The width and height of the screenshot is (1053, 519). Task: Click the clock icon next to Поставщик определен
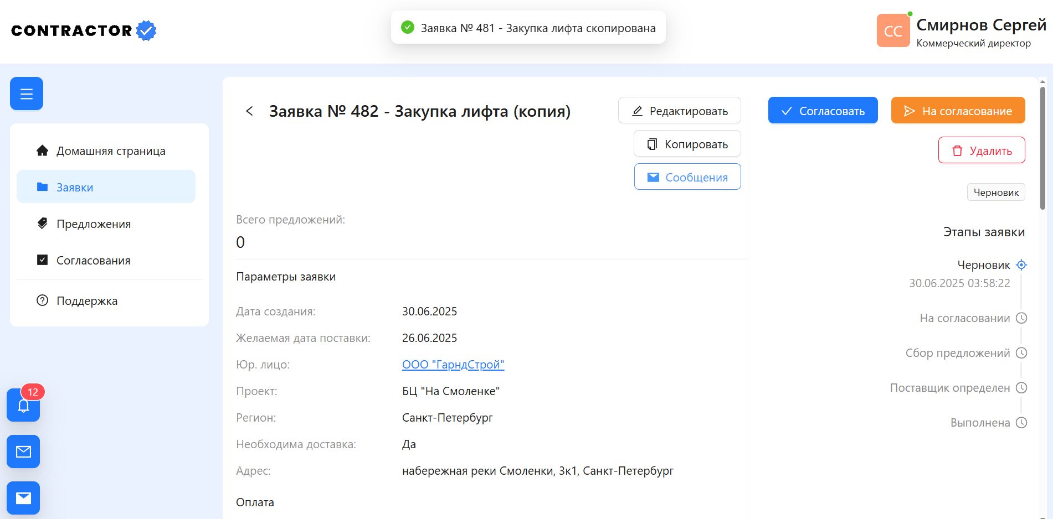(1021, 388)
